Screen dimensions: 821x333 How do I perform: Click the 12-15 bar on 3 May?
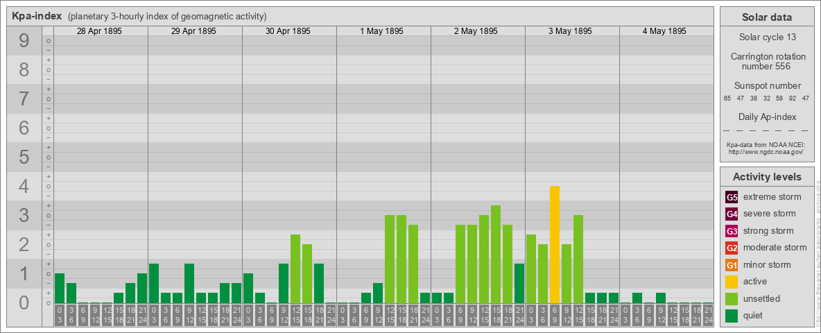[578, 259]
